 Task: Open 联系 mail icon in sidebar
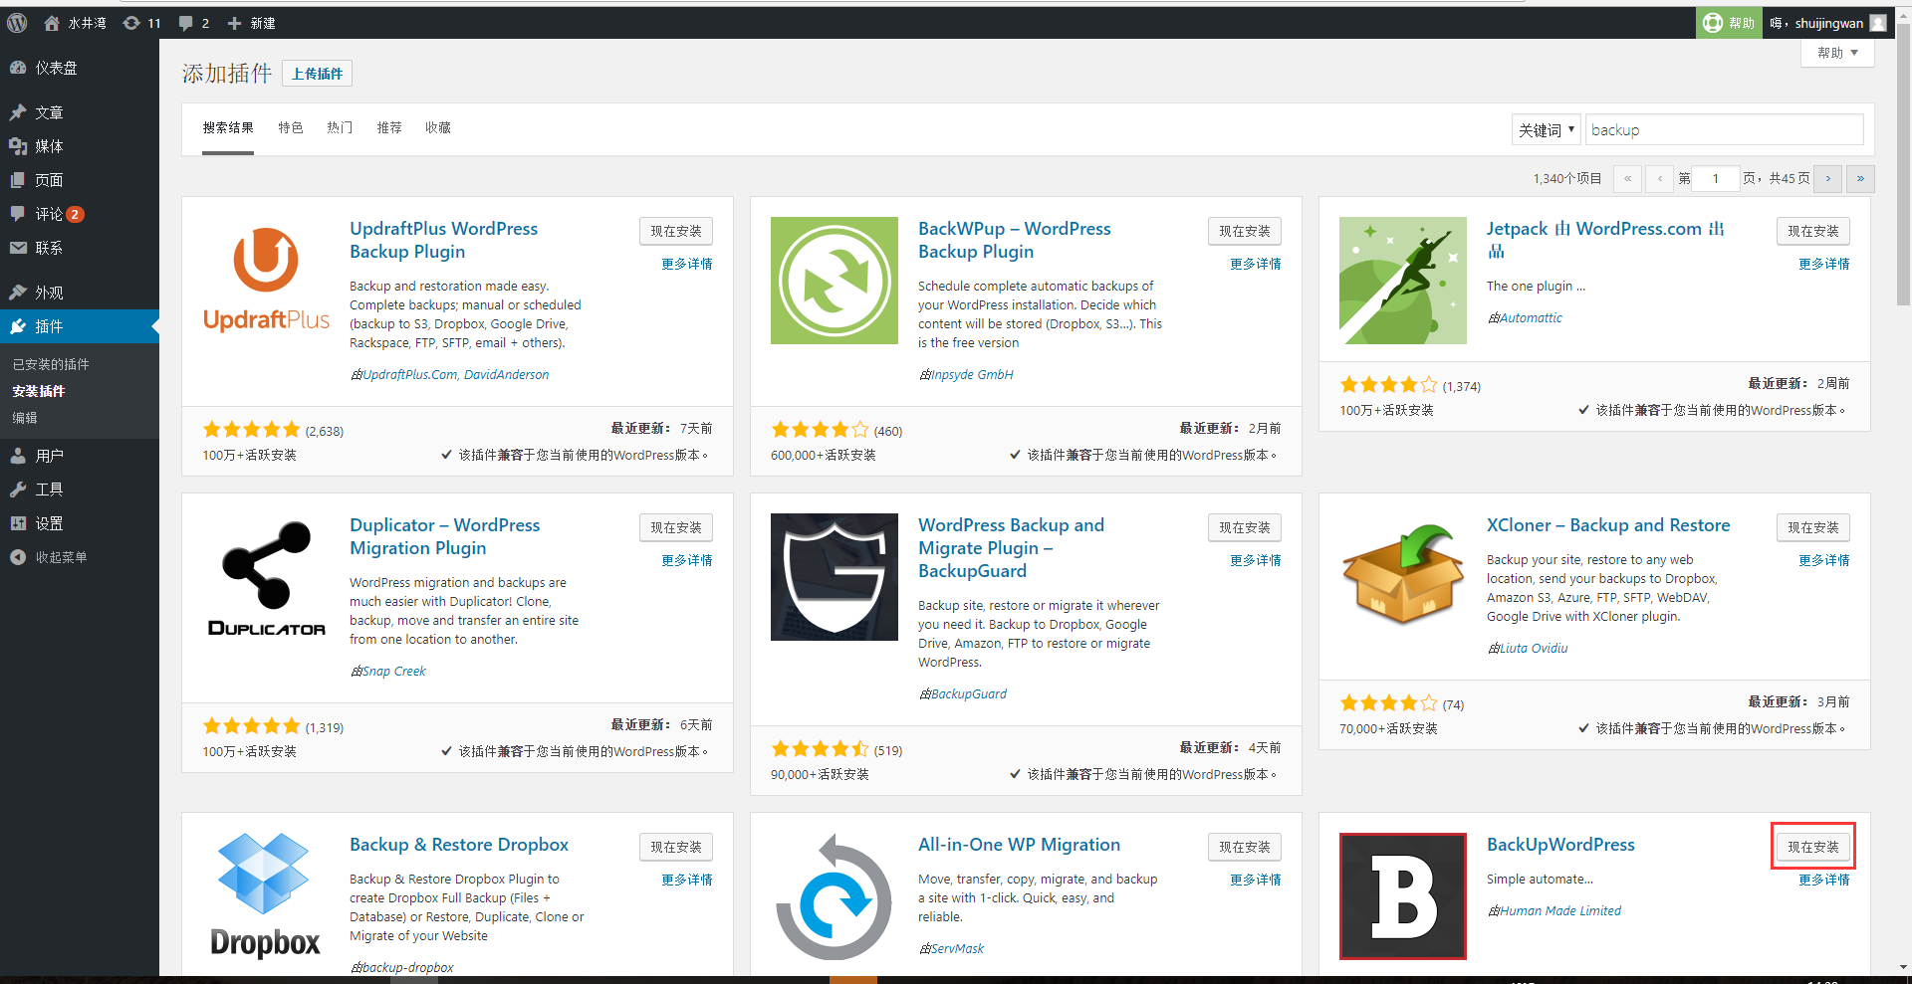pyautogui.click(x=18, y=248)
